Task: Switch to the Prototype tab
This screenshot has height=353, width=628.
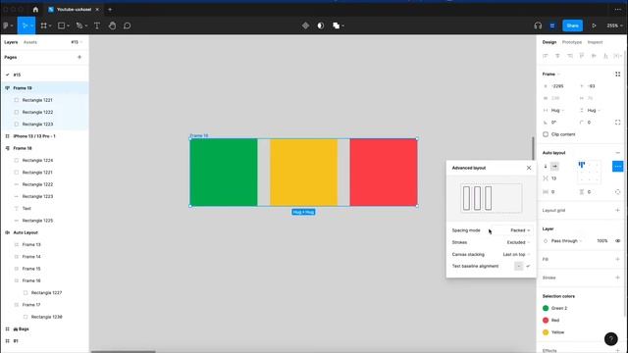Action: pos(571,42)
